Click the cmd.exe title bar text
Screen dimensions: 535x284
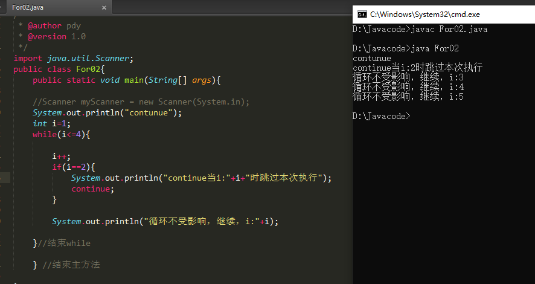[424, 15]
